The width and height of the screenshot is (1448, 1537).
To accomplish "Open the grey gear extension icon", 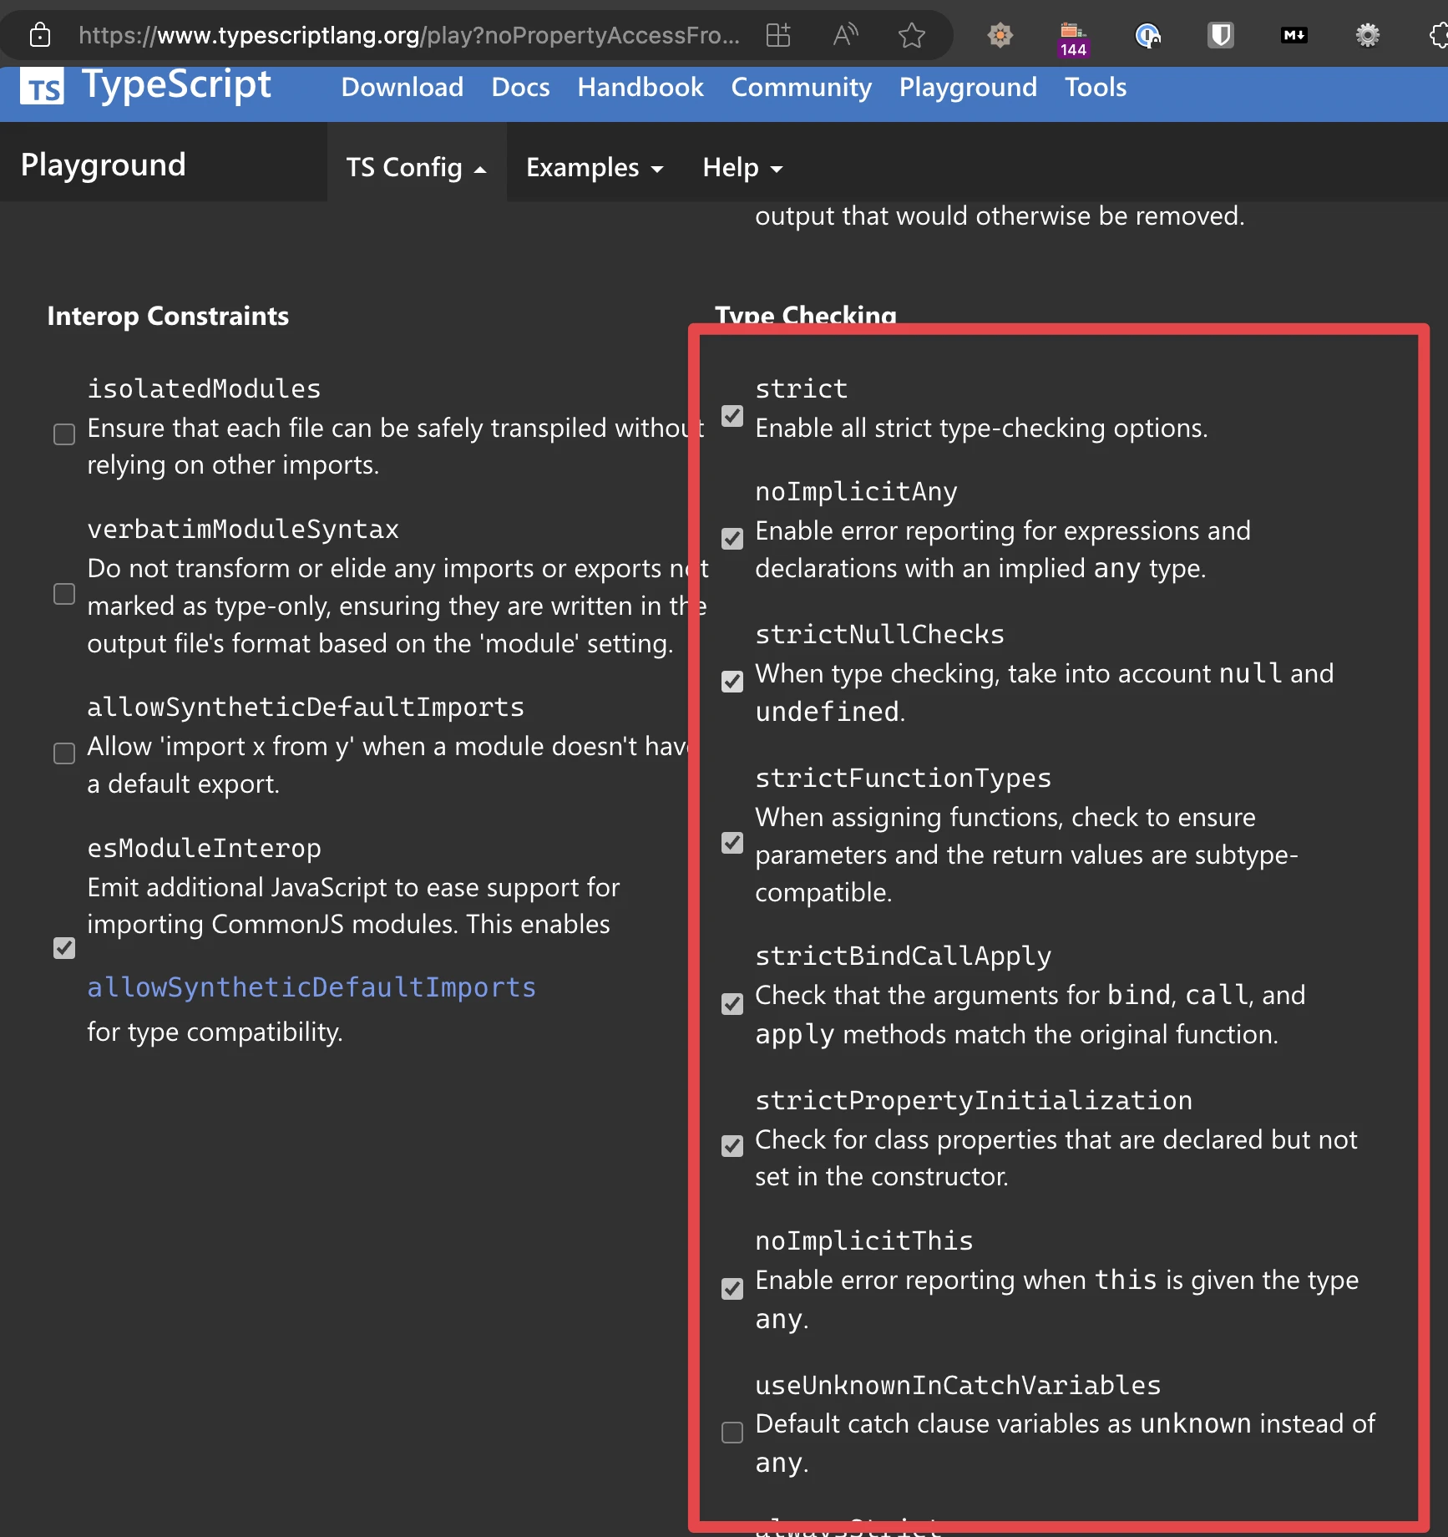I will pyautogui.click(x=1367, y=35).
